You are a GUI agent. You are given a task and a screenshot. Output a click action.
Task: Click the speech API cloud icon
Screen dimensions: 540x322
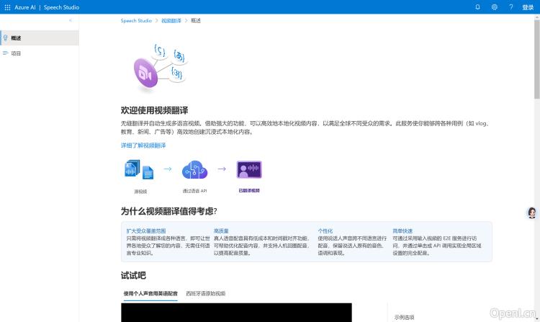pyautogui.click(x=194, y=170)
